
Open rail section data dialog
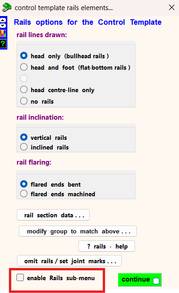click(53, 215)
